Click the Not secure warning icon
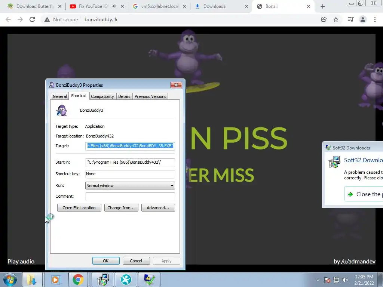The width and height of the screenshot is (383, 287). click(47, 19)
